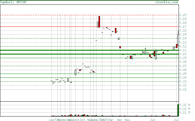Select the 0.16 price axis label
The width and height of the screenshot is (195, 121).
click(183, 30)
